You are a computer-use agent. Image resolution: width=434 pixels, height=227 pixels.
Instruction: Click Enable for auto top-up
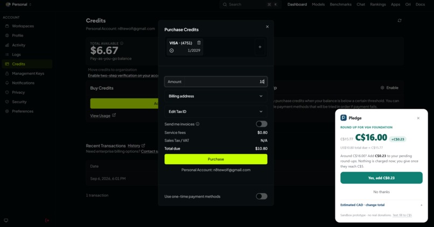click(389, 88)
